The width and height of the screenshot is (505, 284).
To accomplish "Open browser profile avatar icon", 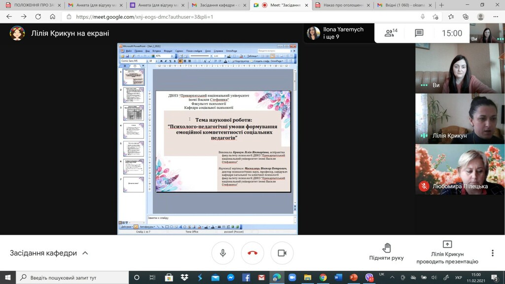I will [480, 16].
